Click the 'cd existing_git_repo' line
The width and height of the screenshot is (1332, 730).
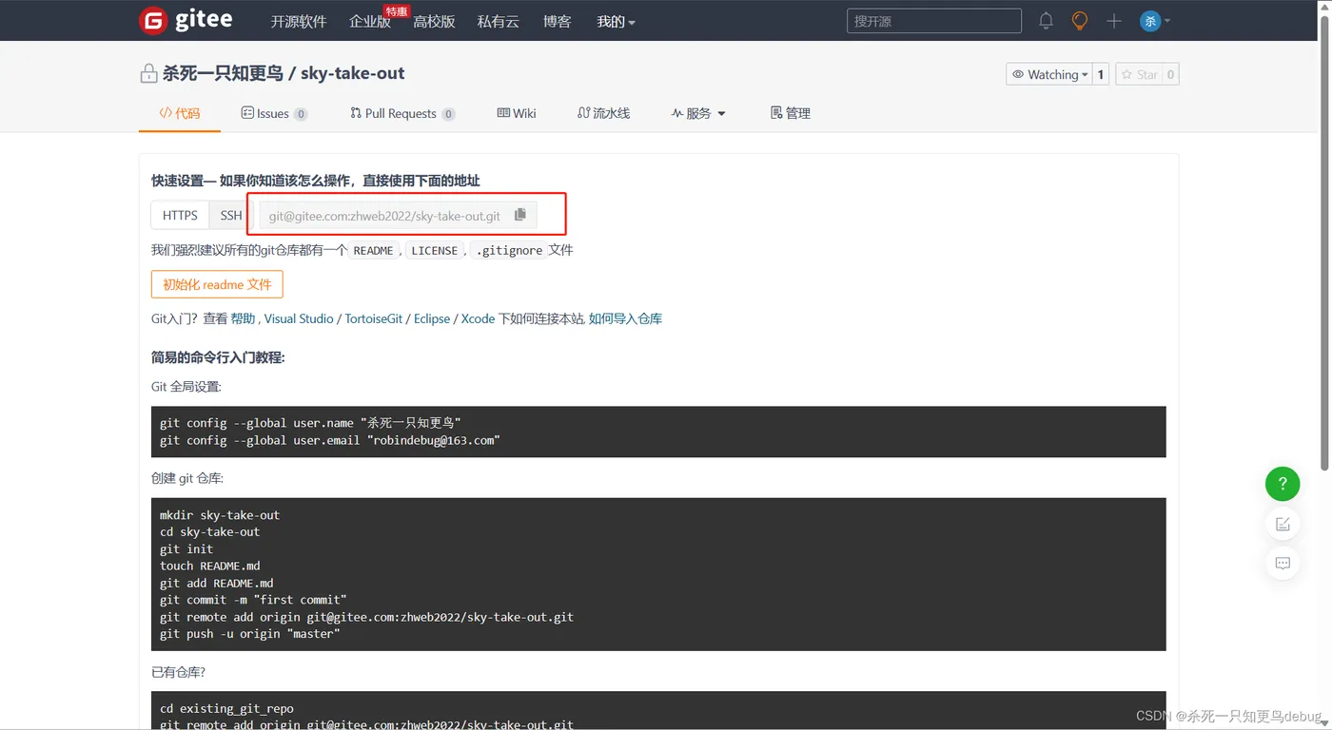pos(226,708)
